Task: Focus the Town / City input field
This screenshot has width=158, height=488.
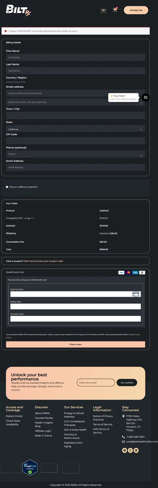Action: coord(76,115)
